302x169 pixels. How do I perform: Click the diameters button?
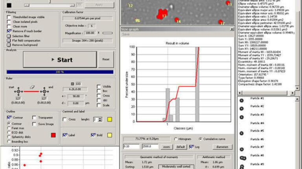tap(223, 147)
